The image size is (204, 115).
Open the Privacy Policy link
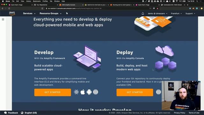pos(179,113)
